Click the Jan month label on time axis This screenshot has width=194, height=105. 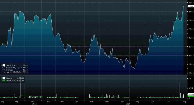click(x=77, y=101)
